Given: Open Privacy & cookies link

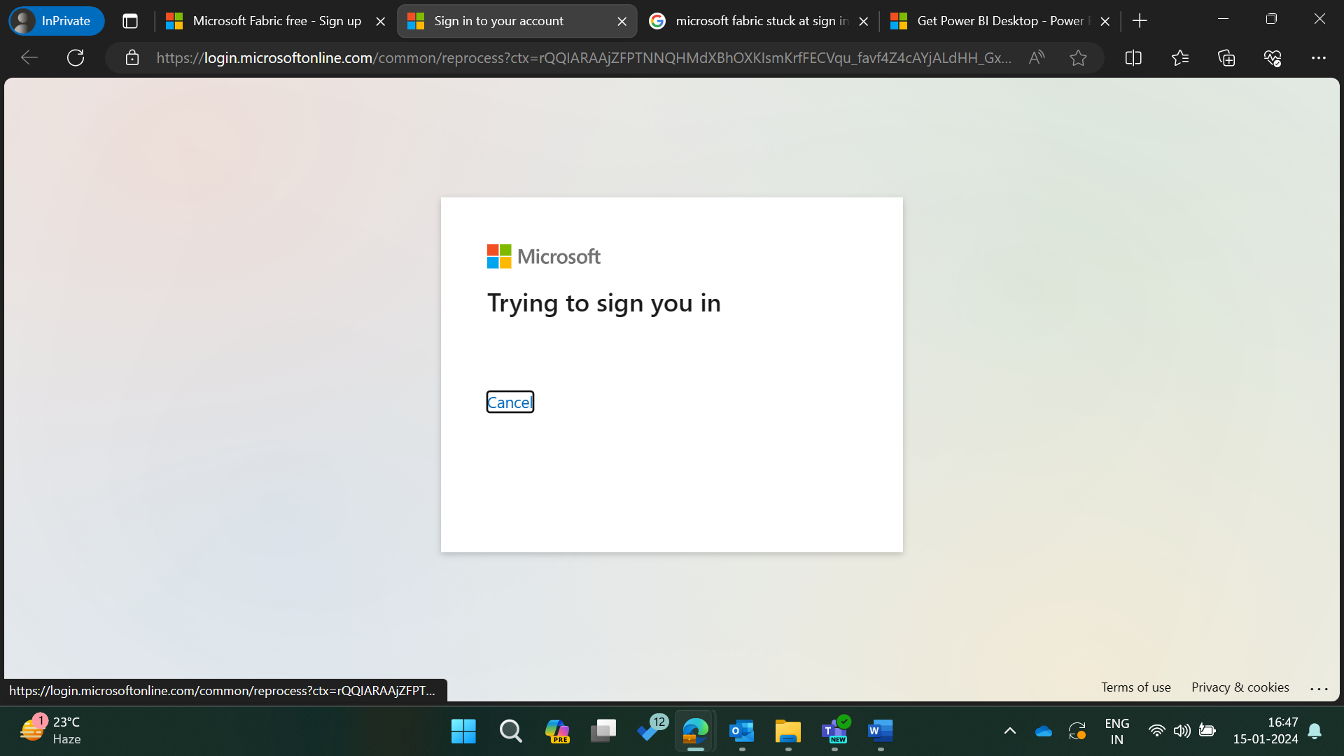Looking at the screenshot, I should coord(1240,687).
